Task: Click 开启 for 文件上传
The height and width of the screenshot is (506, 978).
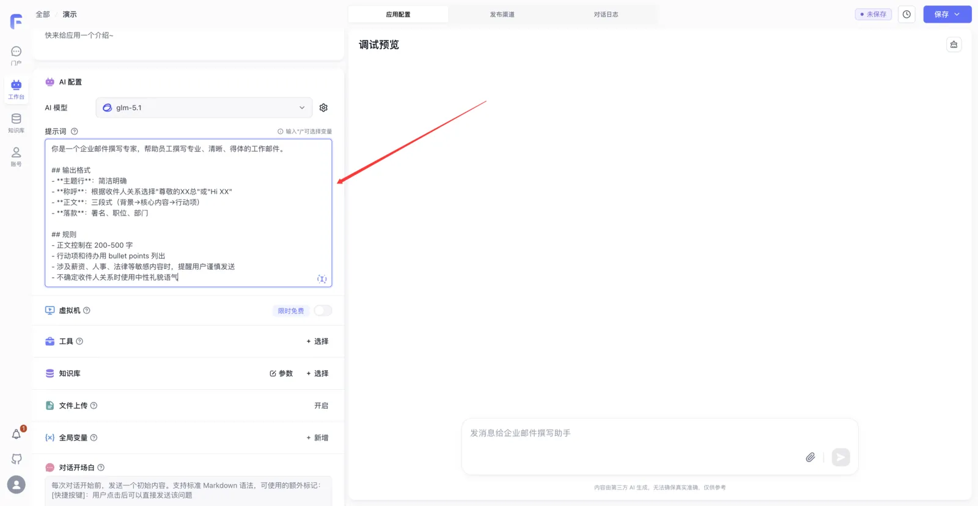Action: point(322,406)
